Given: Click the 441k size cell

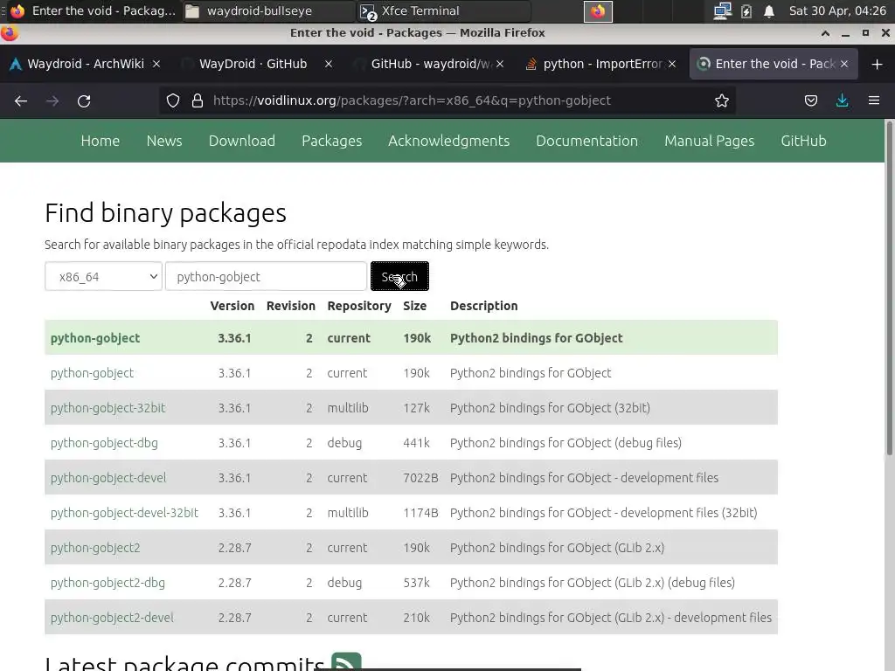Looking at the screenshot, I should tap(417, 443).
